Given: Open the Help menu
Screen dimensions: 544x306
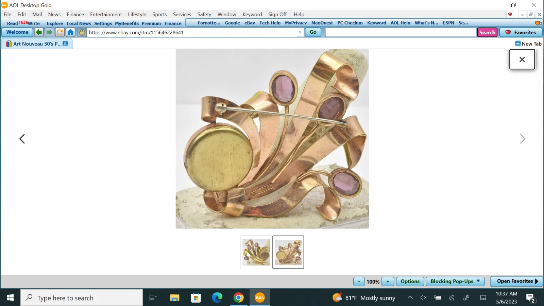Looking at the screenshot, I should (x=299, y=14).
